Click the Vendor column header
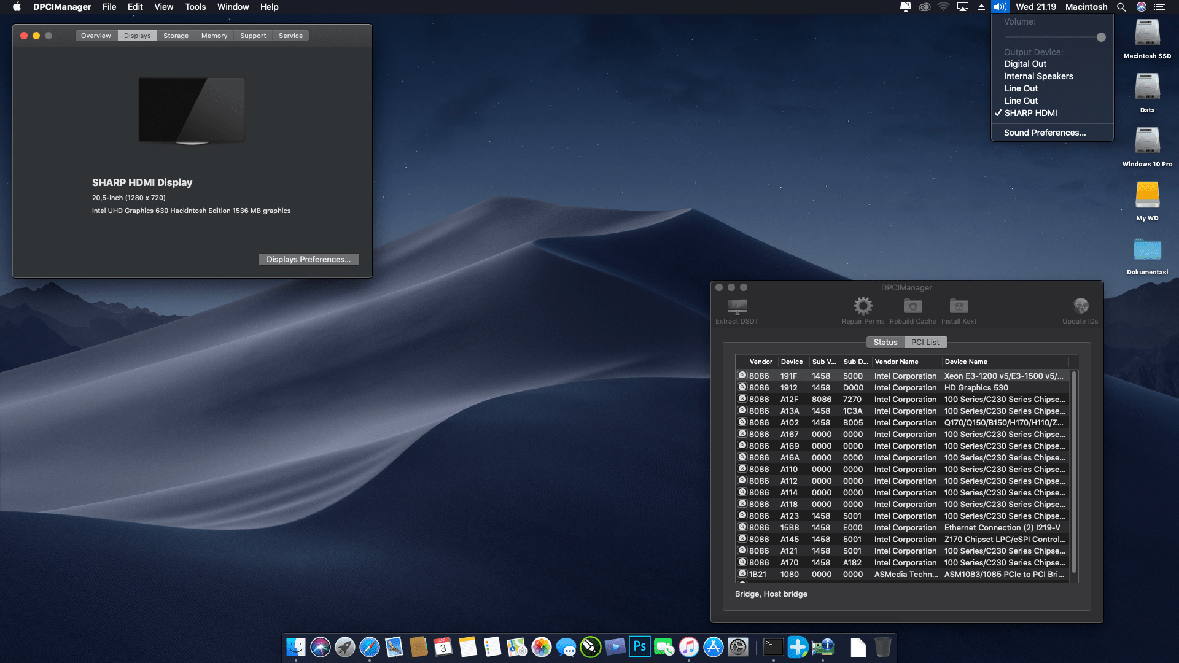The height and width of the screenshot is (663, 1179). click(761, 362)
